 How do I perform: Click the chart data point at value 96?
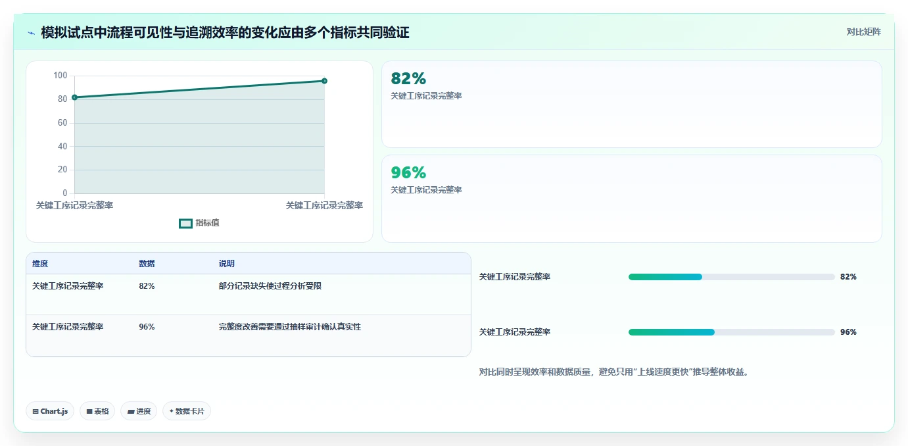click(x=324, y=81)
